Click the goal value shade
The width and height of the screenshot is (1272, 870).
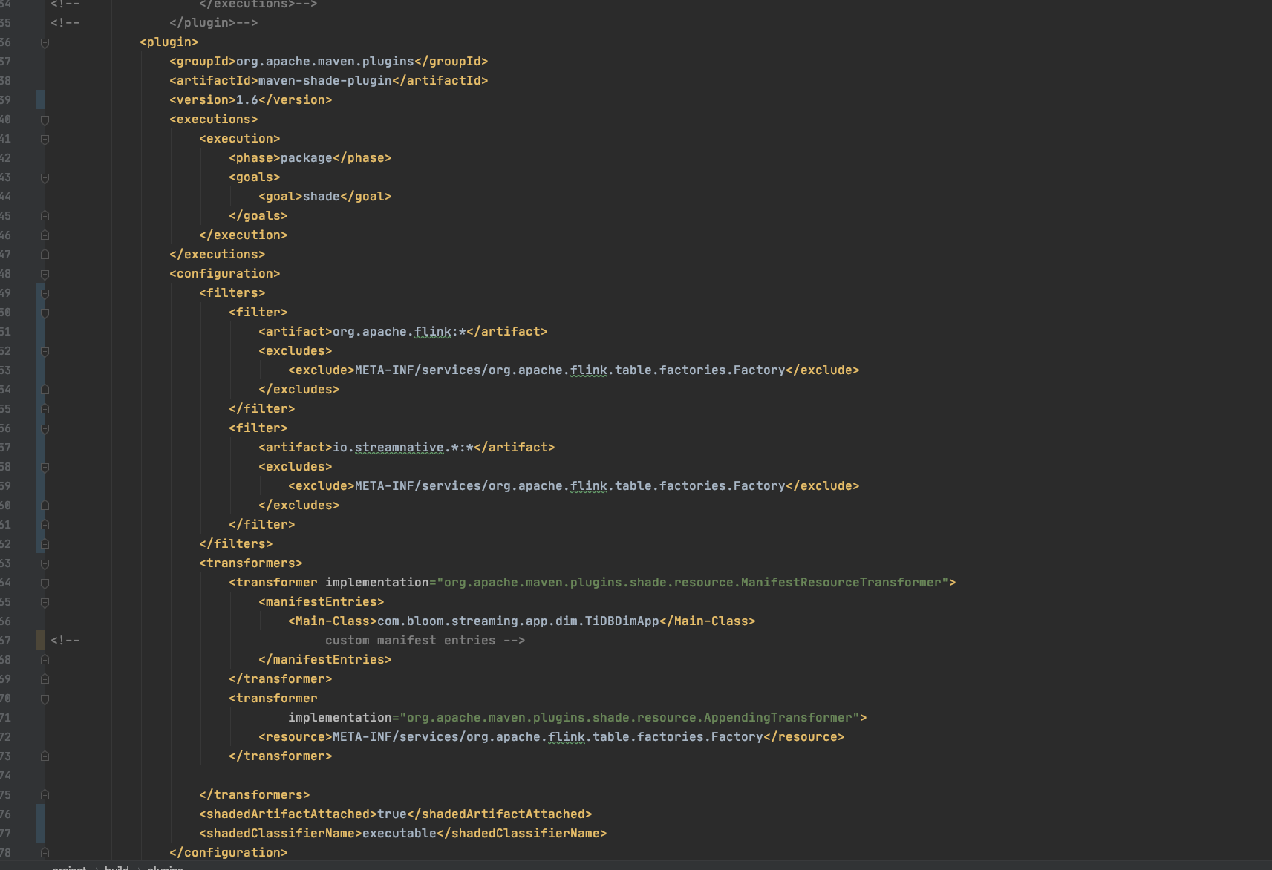[x=322, y=196]
